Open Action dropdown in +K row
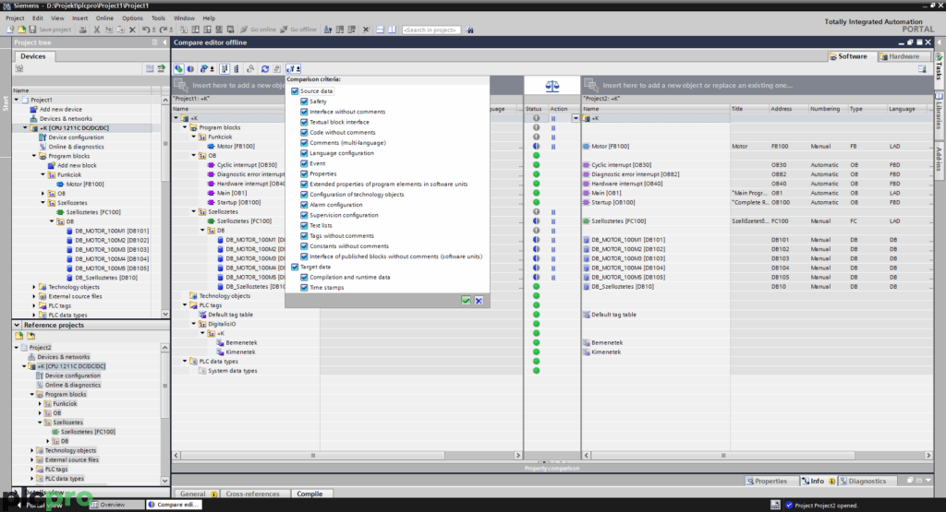 click(x=576, y=118)
